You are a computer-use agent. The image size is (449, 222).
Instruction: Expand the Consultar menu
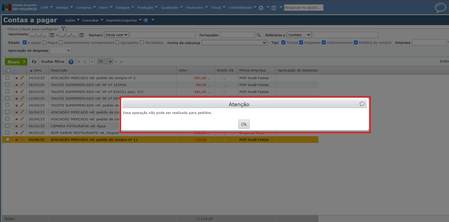(93, 20)
